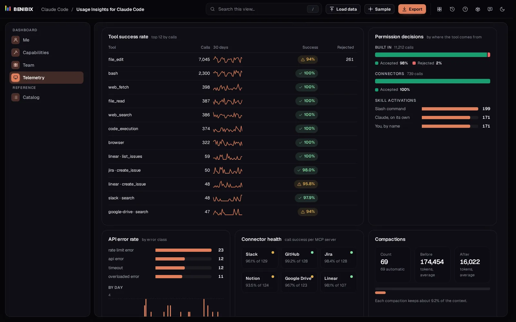Open the help question mark icon

(x=465, y=9)
